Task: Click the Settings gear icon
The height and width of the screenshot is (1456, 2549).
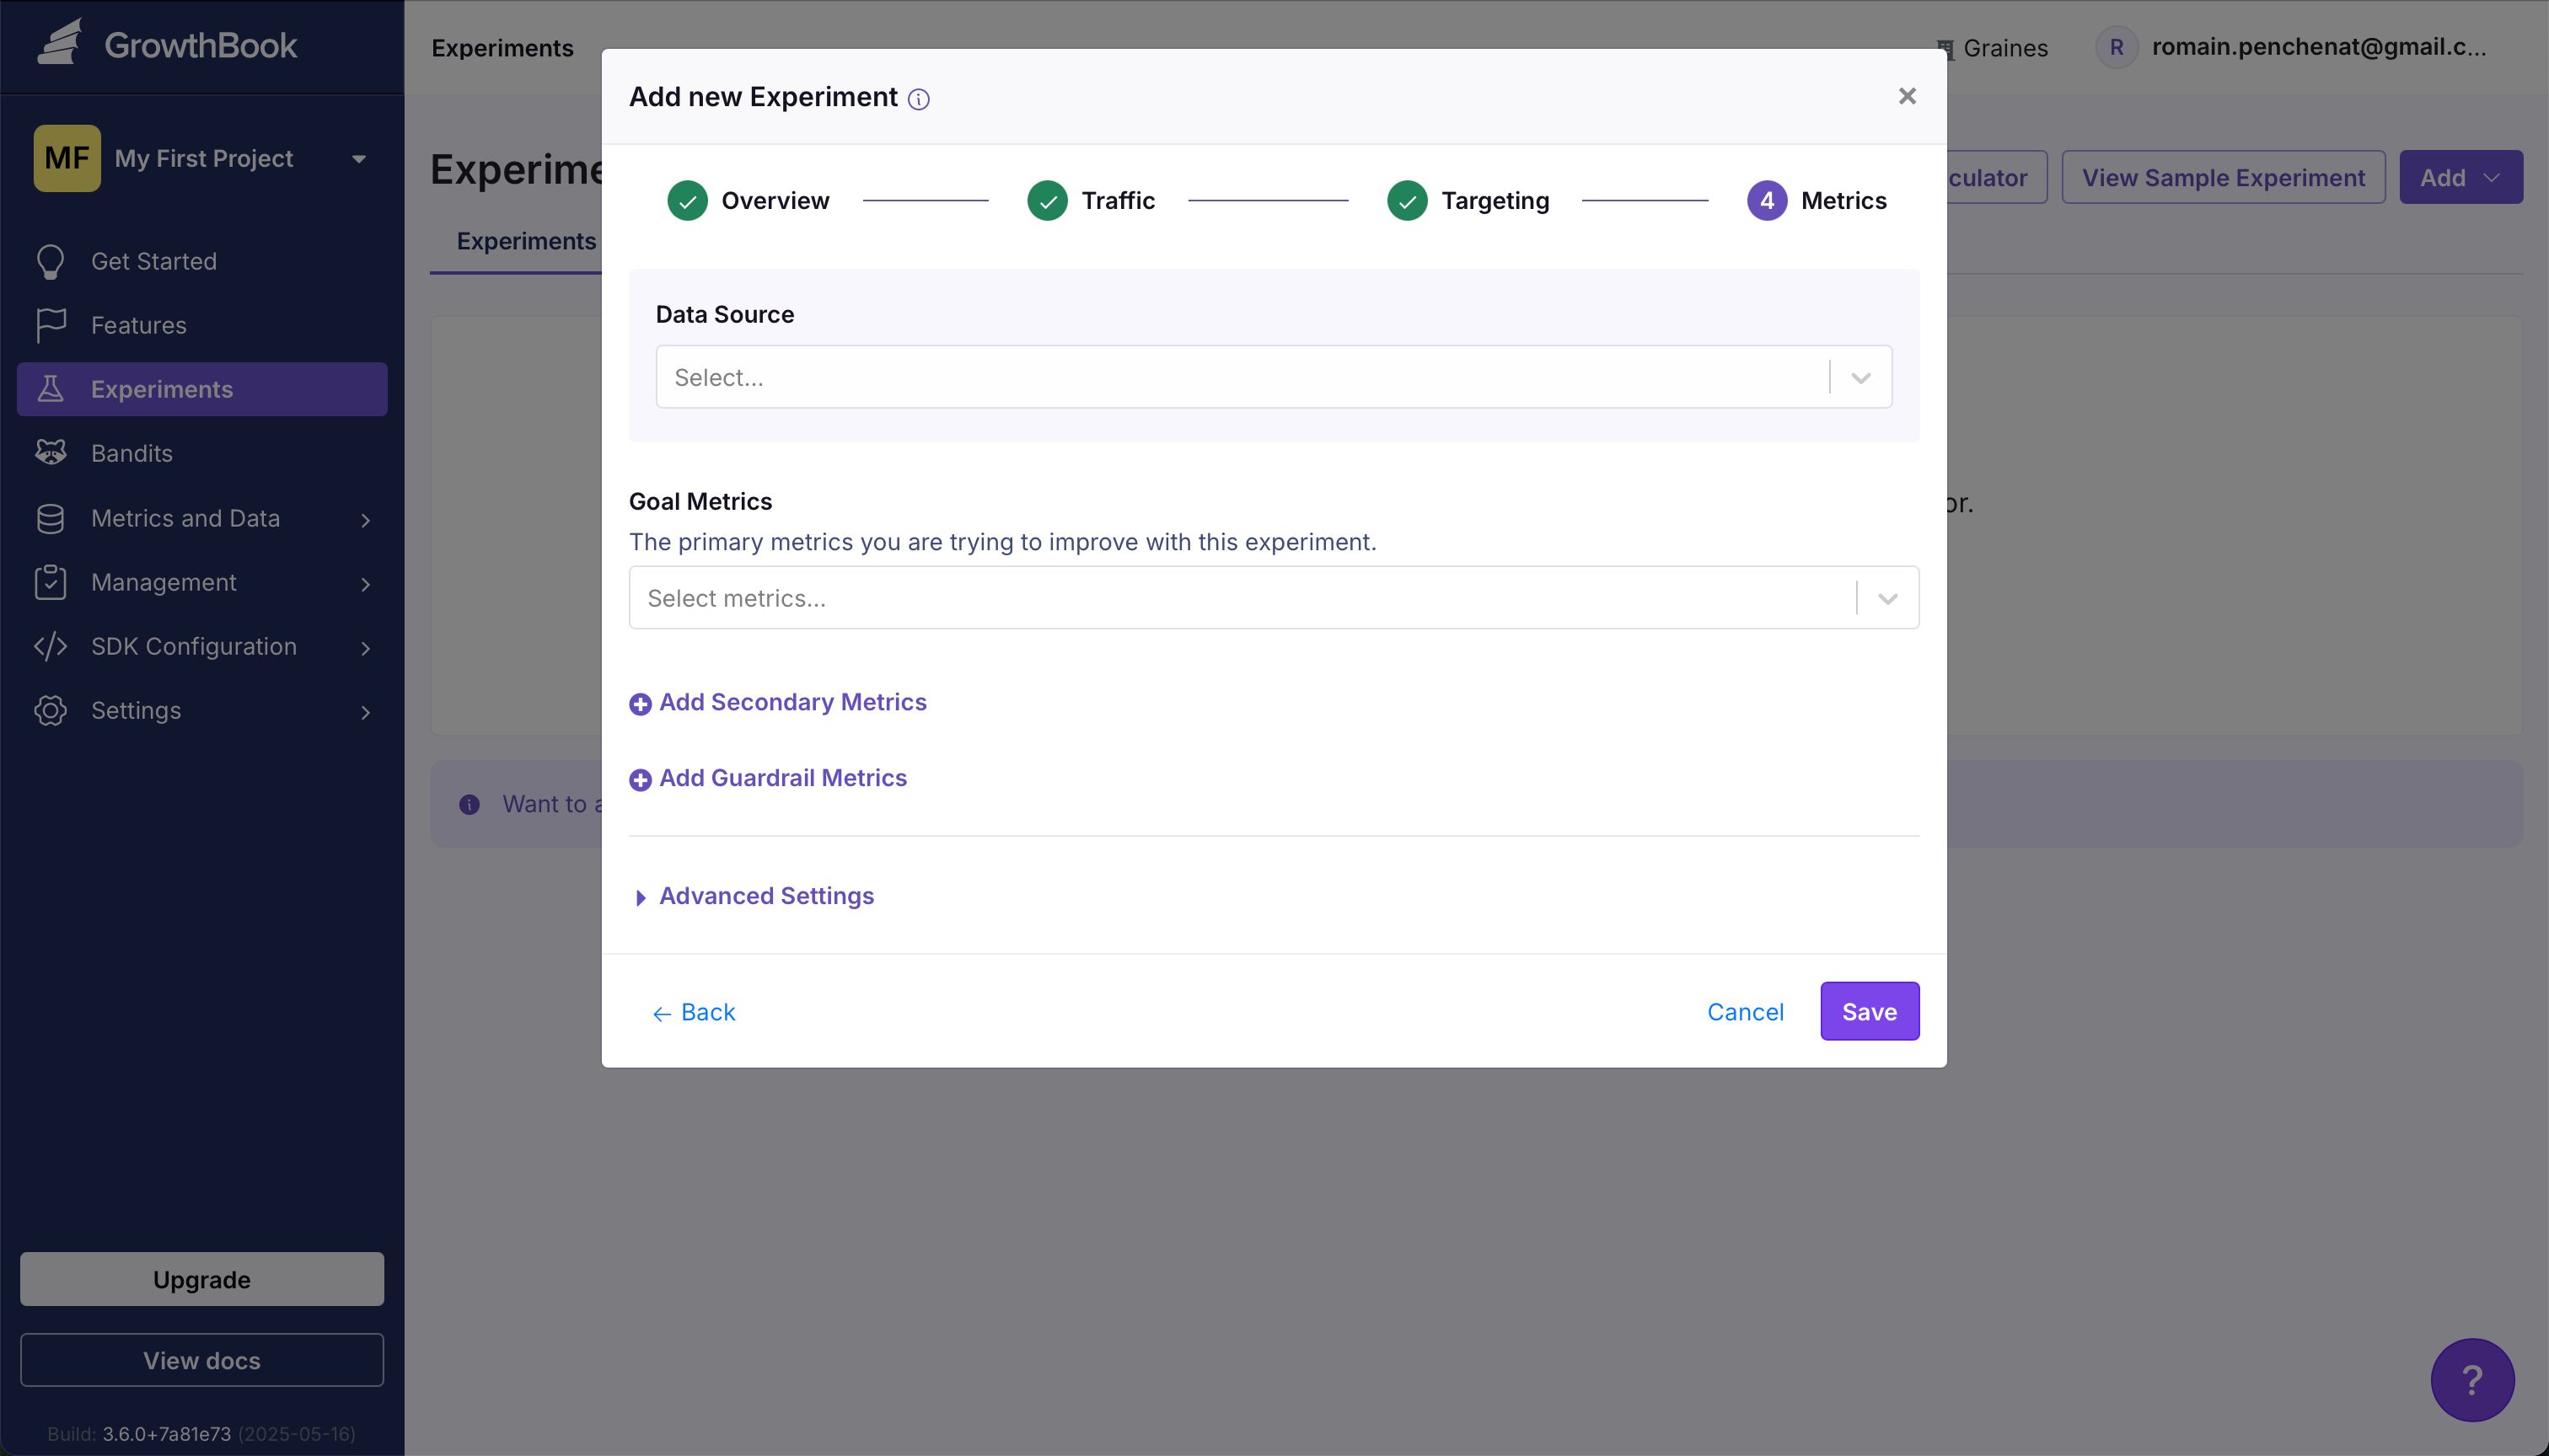Action: coord(51,710)
